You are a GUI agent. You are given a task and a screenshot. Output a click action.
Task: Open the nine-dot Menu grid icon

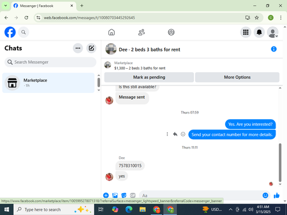pyautogui.click(x=246, y=32)
